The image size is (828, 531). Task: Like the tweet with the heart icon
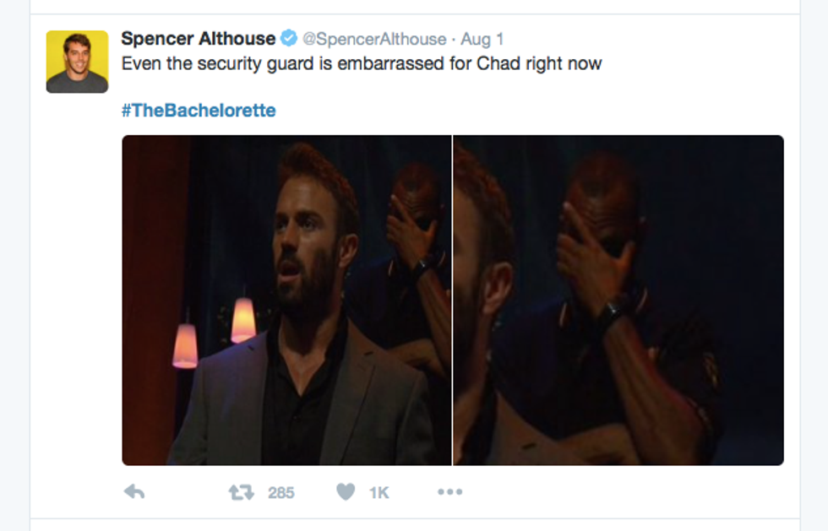pos(346,491)
